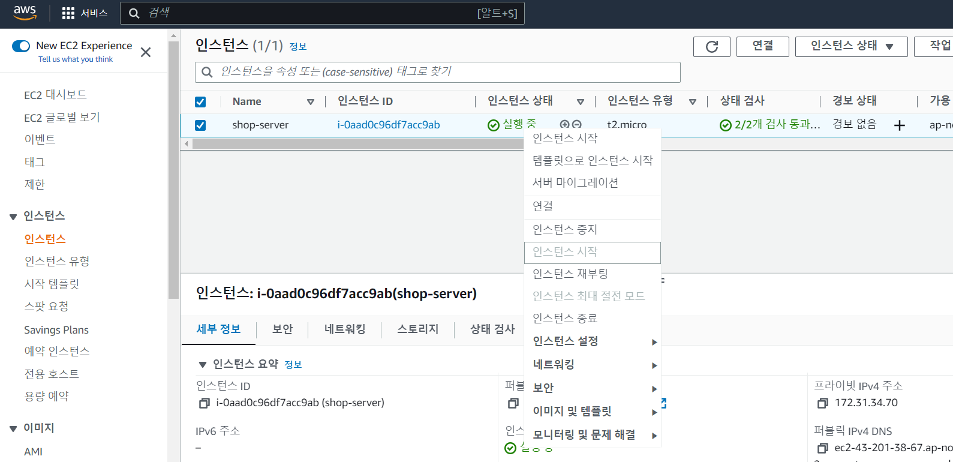Focus the instance filter search field
This screenshot has width=953, height=462.
[x=438, y=72]
